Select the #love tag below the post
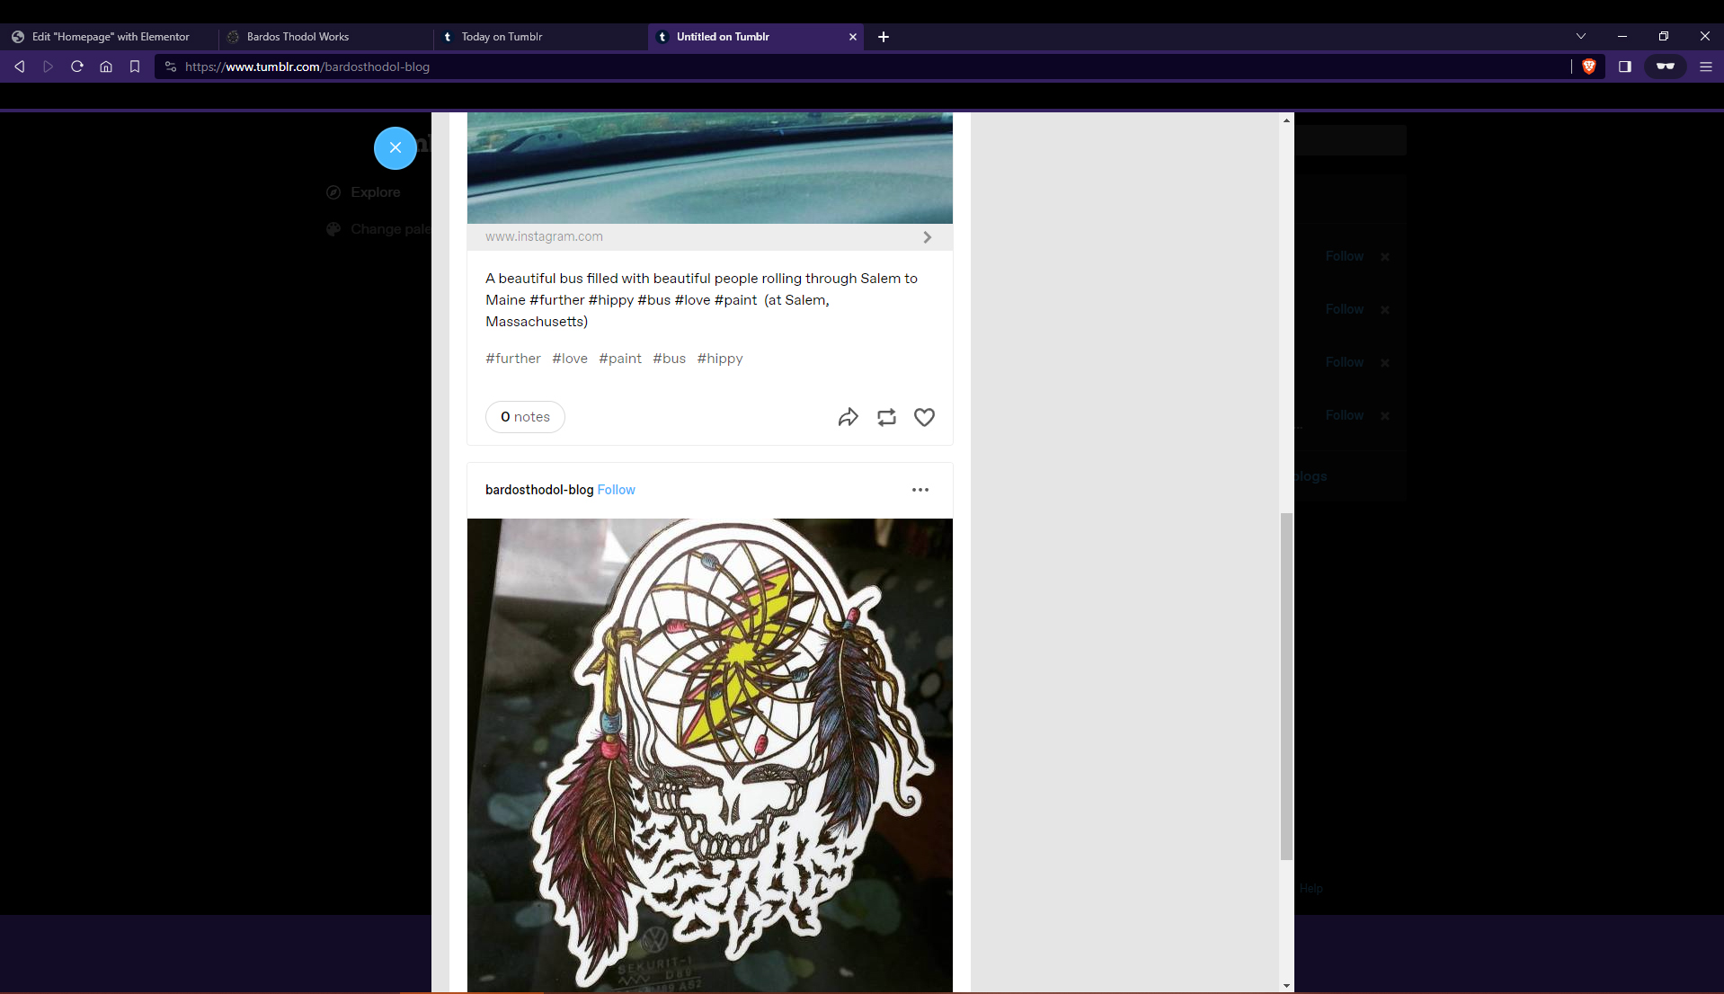This screenshot has height=994, width=1724. pos(570,359)
